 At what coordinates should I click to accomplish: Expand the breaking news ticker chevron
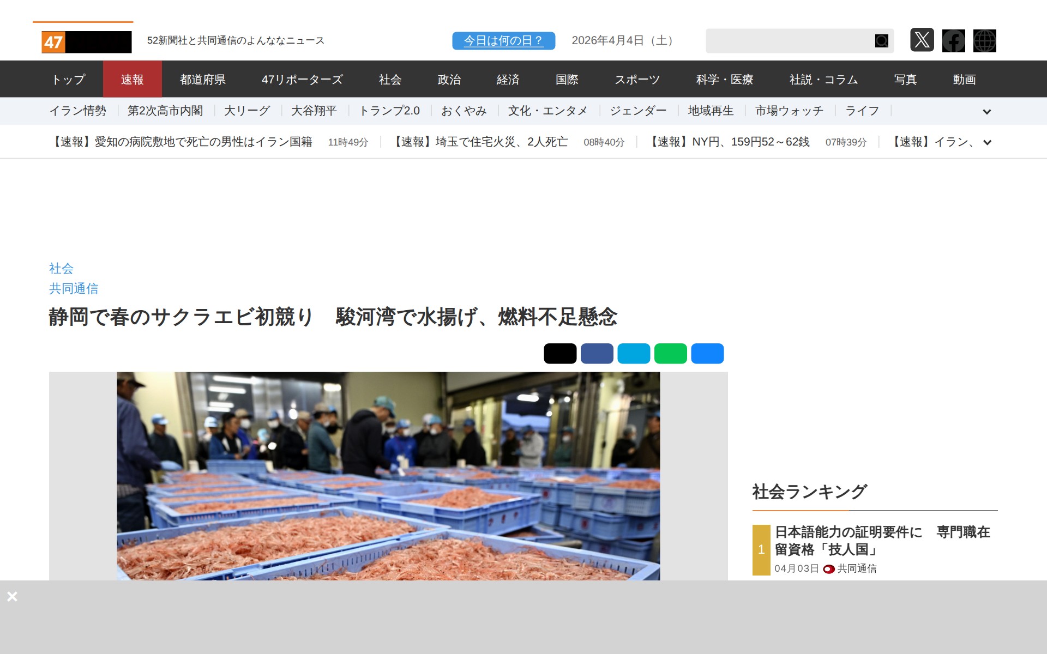(987, 142)
